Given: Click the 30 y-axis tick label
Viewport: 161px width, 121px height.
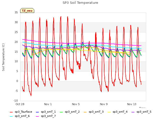Looking at the screenshot, I should (x=16, y=22).
